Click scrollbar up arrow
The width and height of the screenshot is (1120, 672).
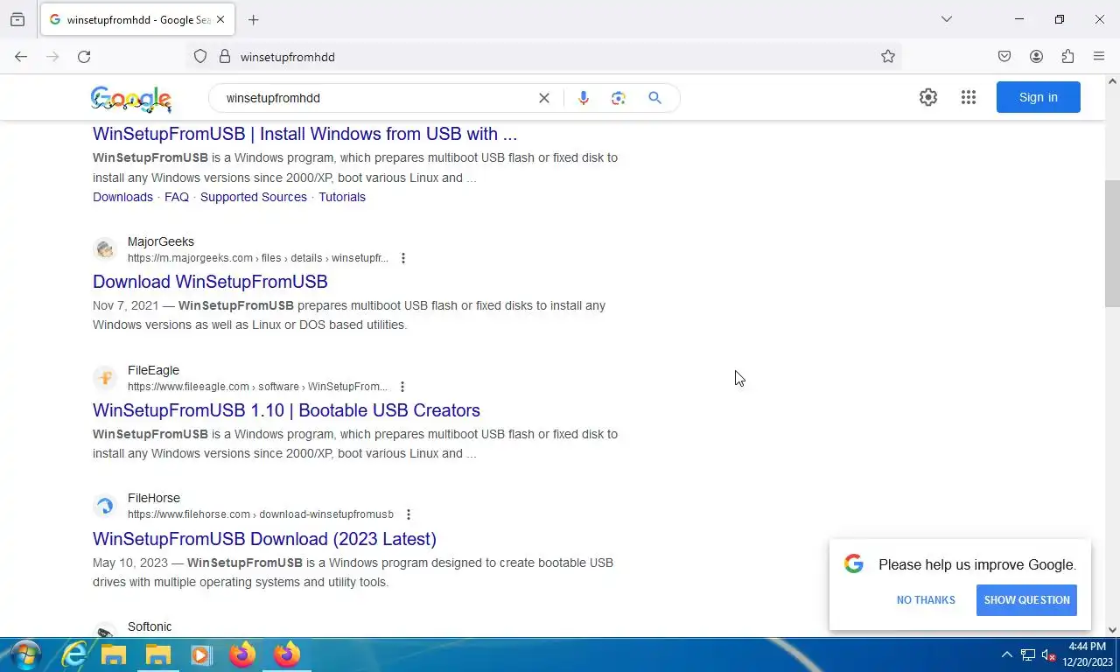pyautogui.click(x=1112, y=81)
